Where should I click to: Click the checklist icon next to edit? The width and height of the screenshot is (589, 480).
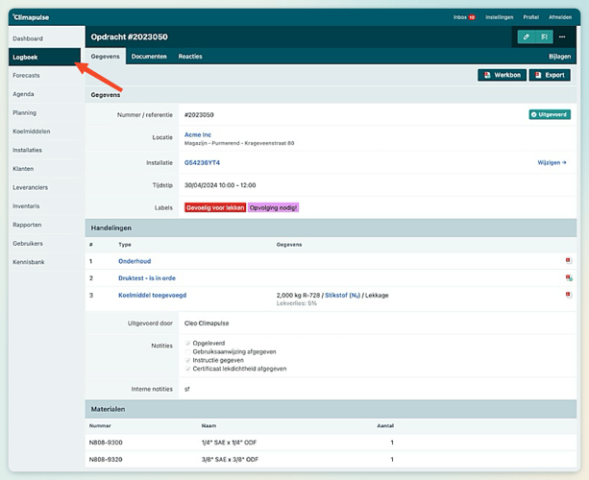coord(544,36)
